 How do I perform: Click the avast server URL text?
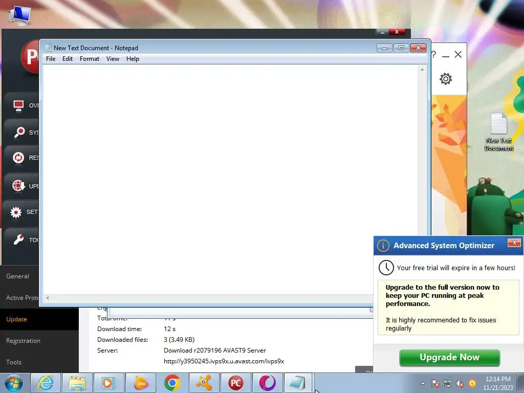224,361
